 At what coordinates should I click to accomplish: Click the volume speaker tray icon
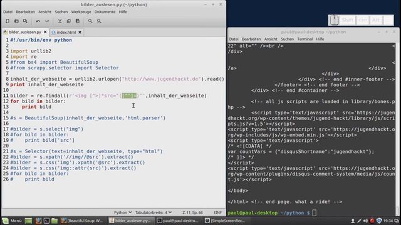(x=366, y=221)
